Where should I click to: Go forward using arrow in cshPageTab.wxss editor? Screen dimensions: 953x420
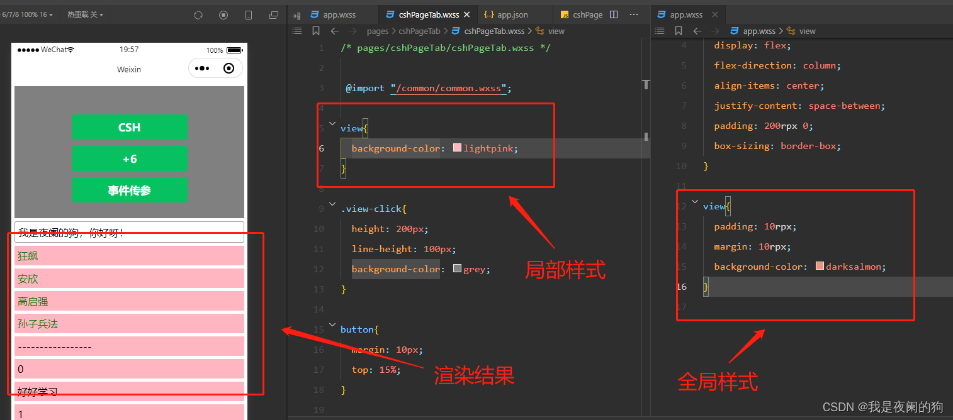click(x=352, y=31)
